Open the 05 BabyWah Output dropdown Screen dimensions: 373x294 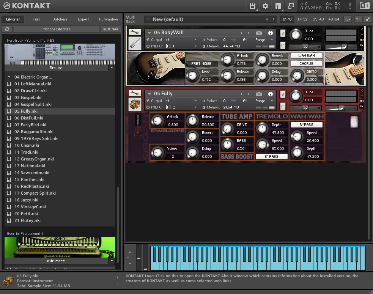coord(195,40)
